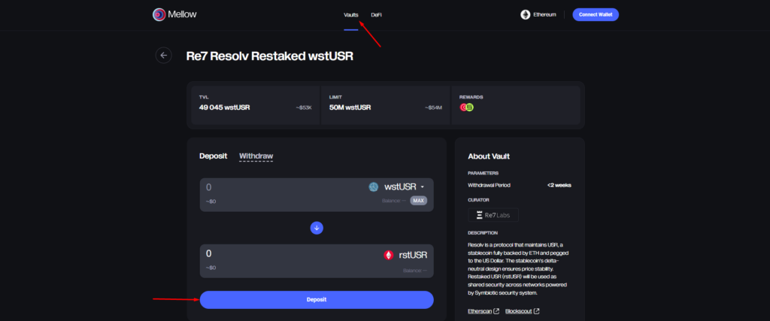Click the ~$53K TVL amount
Viewport: 770px width, 321px height.
(x=304, y=108)
